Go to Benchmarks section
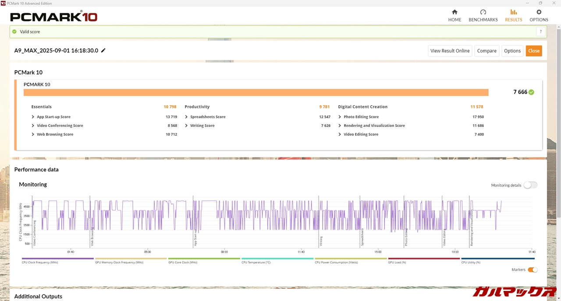 pos(483,16)
